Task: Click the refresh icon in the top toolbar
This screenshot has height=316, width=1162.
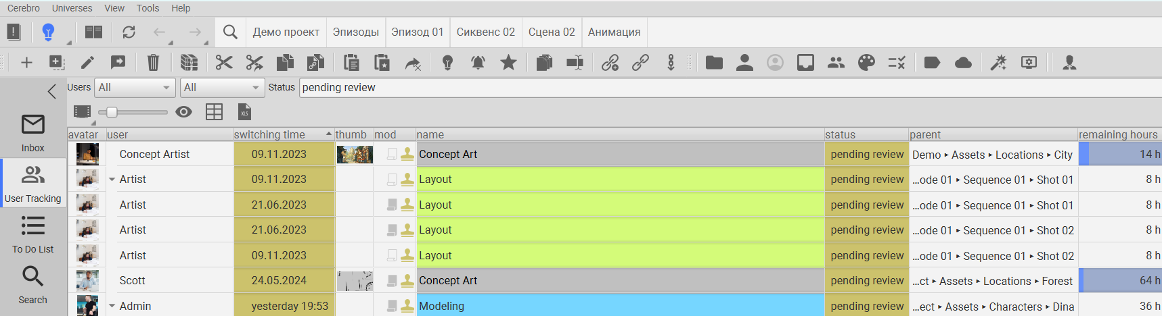Action: click(129, 32)
